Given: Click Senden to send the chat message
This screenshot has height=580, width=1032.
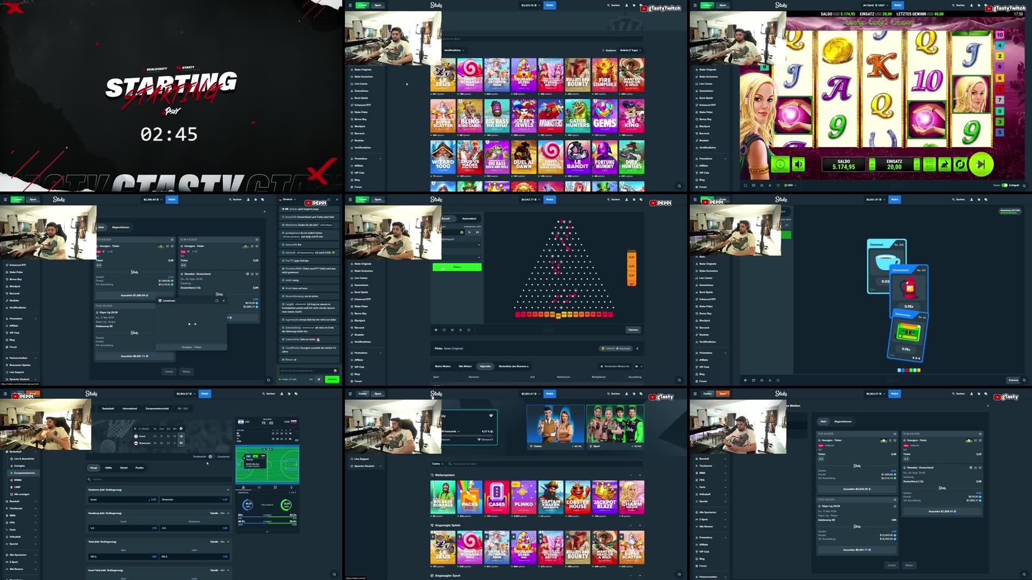Looking at the screenshot, I should click(x=332, y=379).
